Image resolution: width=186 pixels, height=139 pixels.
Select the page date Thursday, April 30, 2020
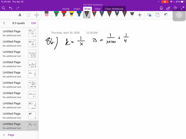(65, 33)
